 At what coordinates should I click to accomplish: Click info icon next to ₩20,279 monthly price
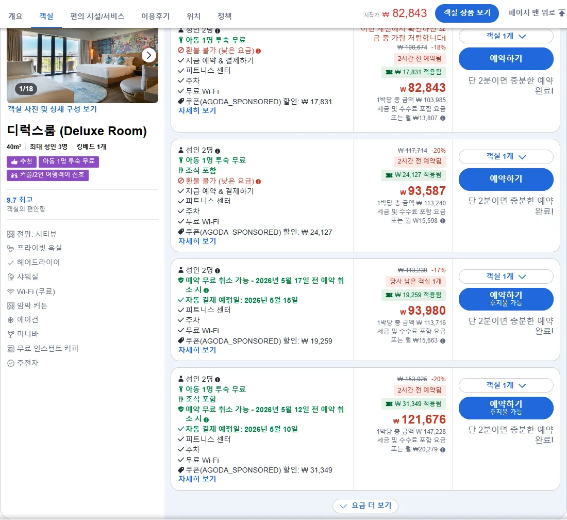coord(443,449)
